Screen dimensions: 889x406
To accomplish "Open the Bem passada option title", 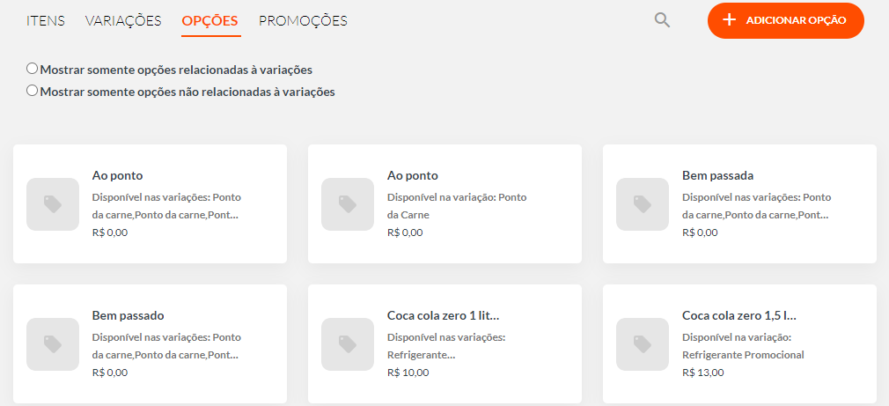I will tap(717, 175).
